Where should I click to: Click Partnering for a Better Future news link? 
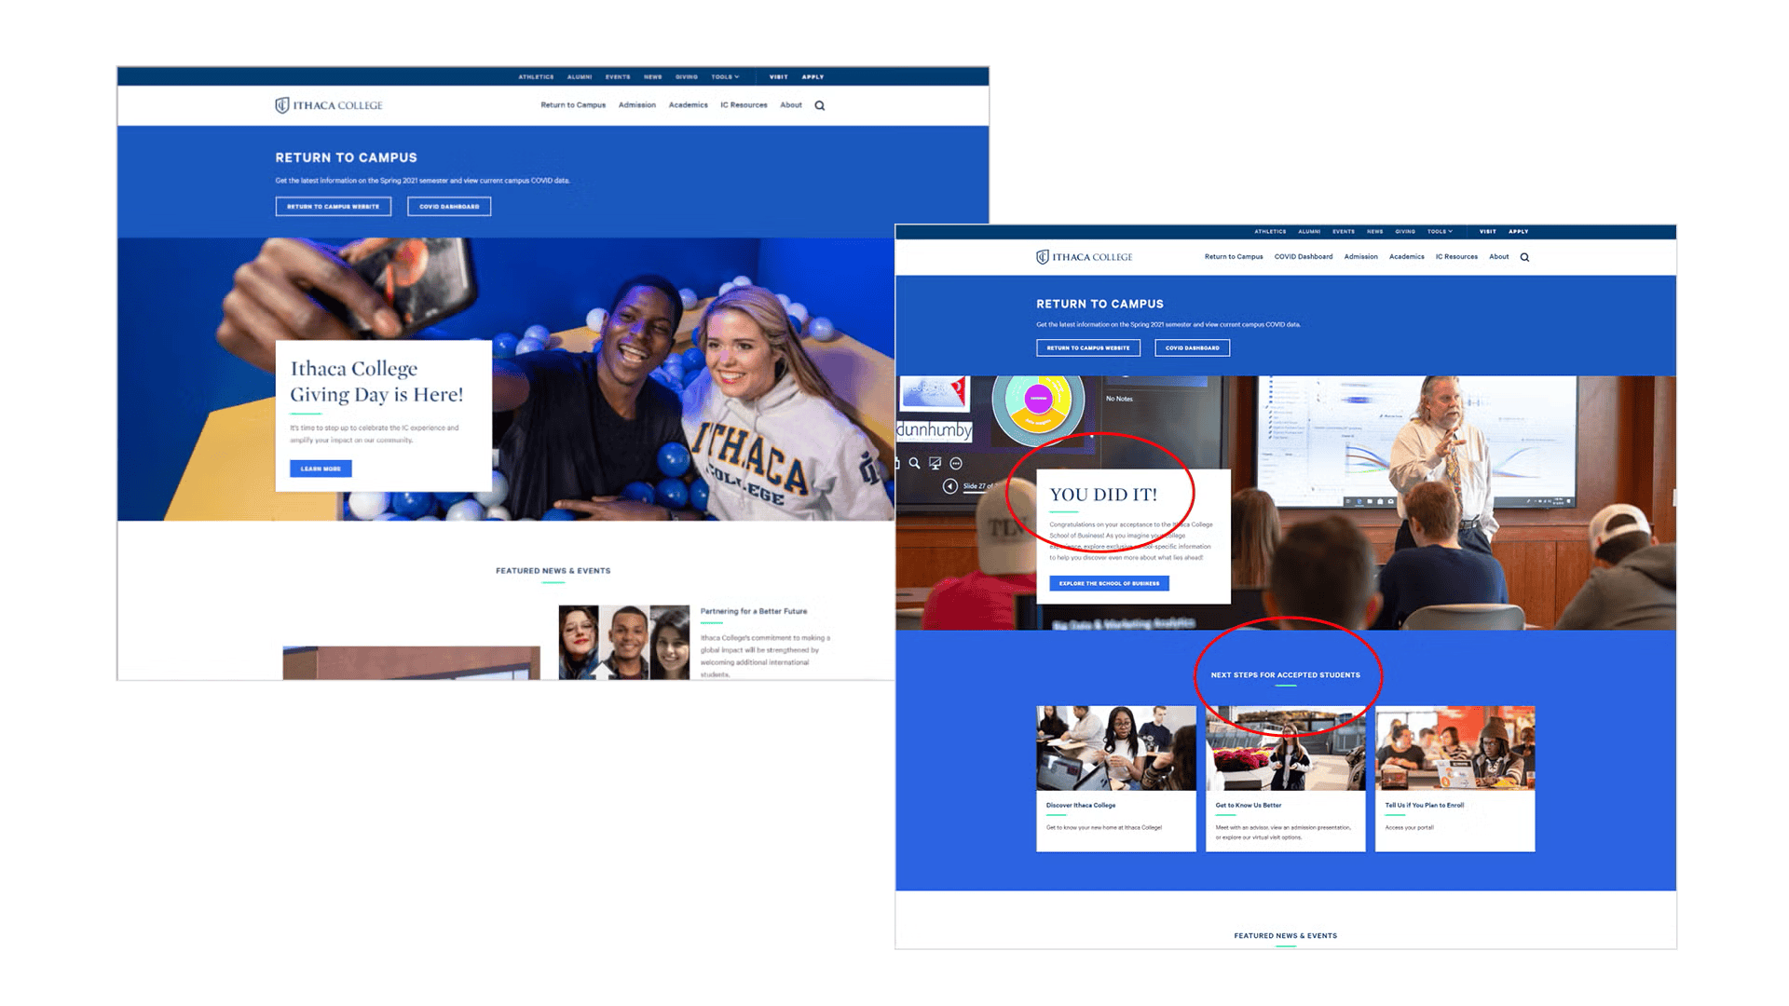pyautogui.click(x=753, y=612)
